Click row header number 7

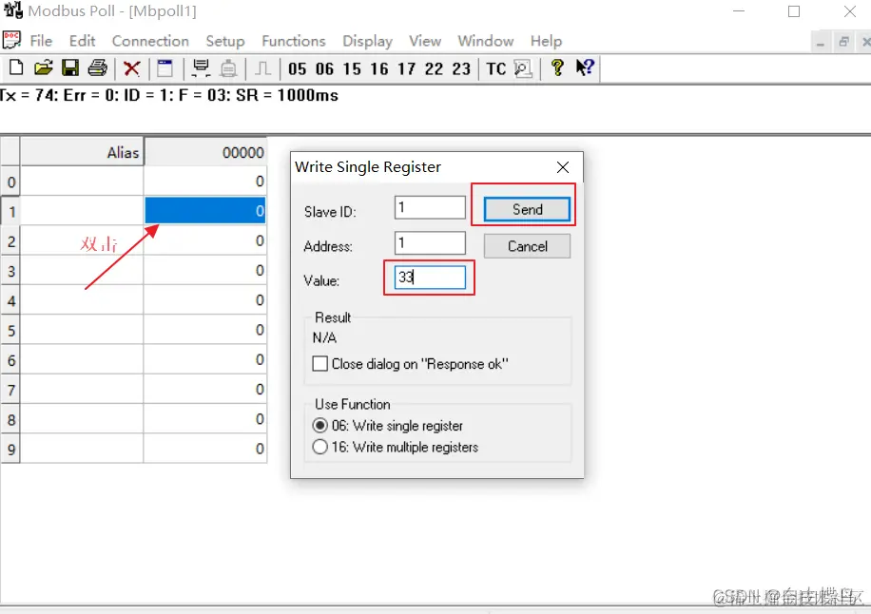point(10,390)
